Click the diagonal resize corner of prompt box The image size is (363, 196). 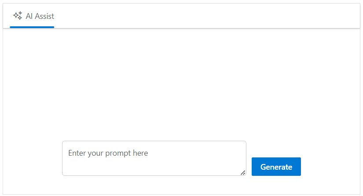pos(243,173)
